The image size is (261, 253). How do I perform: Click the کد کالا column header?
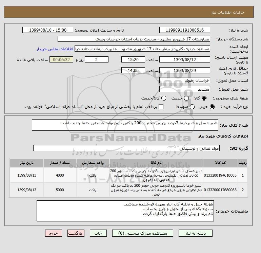[x=220, y=163]
